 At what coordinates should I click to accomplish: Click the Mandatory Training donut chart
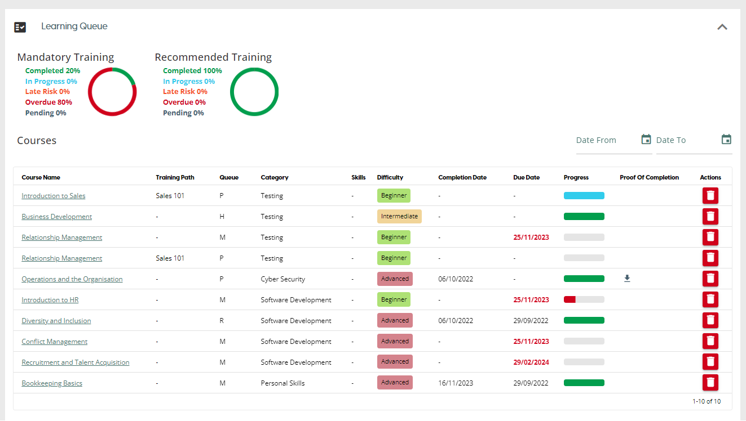pyautogui.click(x=112, y=92)
